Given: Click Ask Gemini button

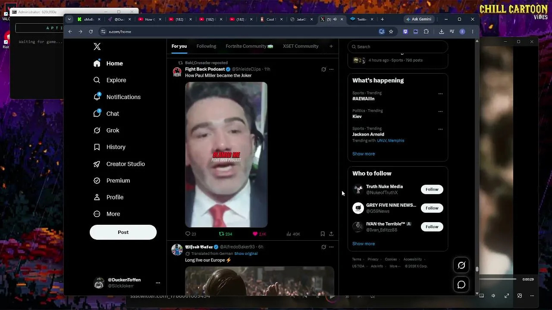Looking at the screenshot, I should [418, 19].
